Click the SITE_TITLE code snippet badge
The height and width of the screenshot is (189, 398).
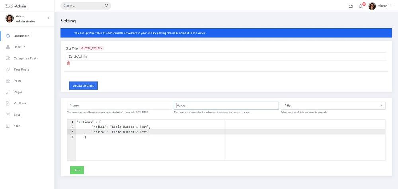(92, 48)
